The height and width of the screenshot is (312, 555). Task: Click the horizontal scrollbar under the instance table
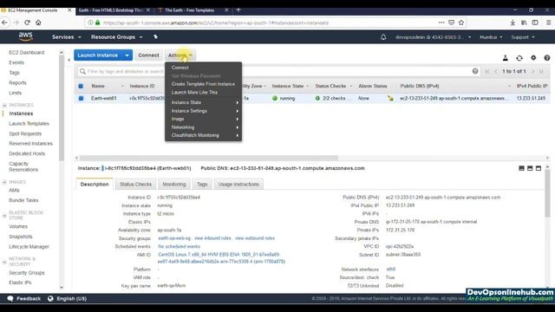click(x=209, y=158)
